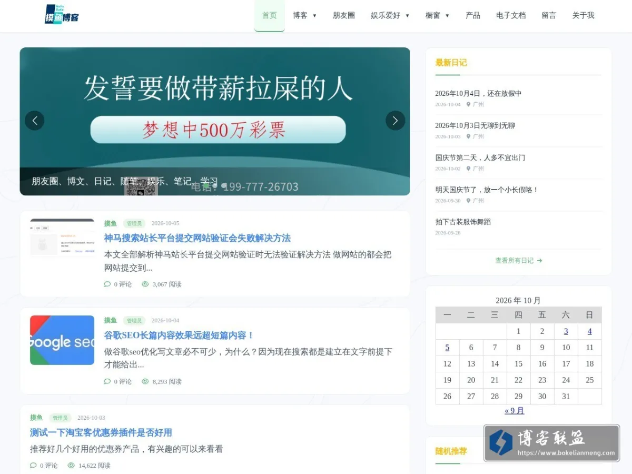Open diary 拍下古装服饰舞蹈
Viewport: 632px width, 474px height.
coord(463,222)
